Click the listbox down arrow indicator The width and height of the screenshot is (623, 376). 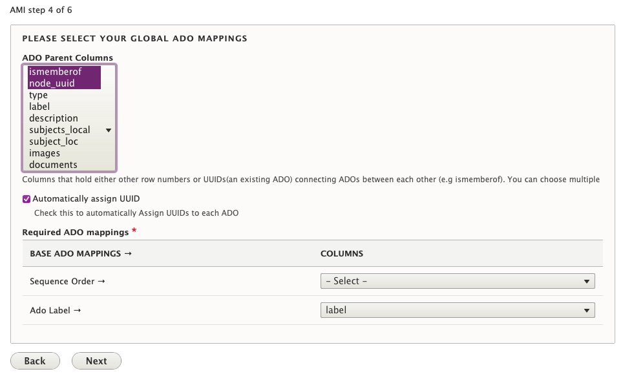tap(109, 131)
